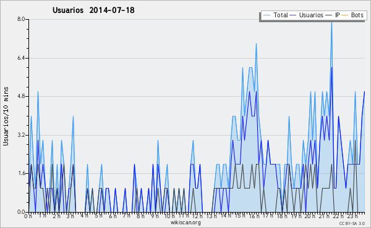Click the '10 h' x-axis label
Viewport: 371px width, 228px height.
click(169, 216)
